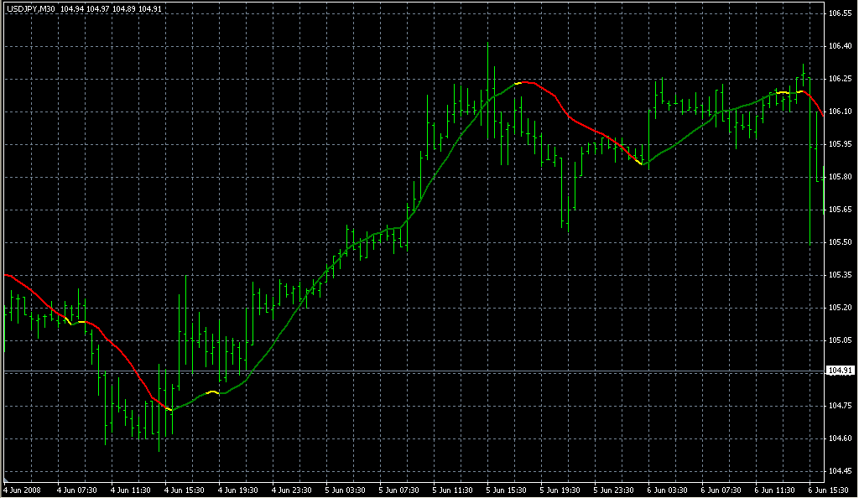Select the 104.91 current price tag
This screenshot has width=859, height=498.
click(840, 371)
